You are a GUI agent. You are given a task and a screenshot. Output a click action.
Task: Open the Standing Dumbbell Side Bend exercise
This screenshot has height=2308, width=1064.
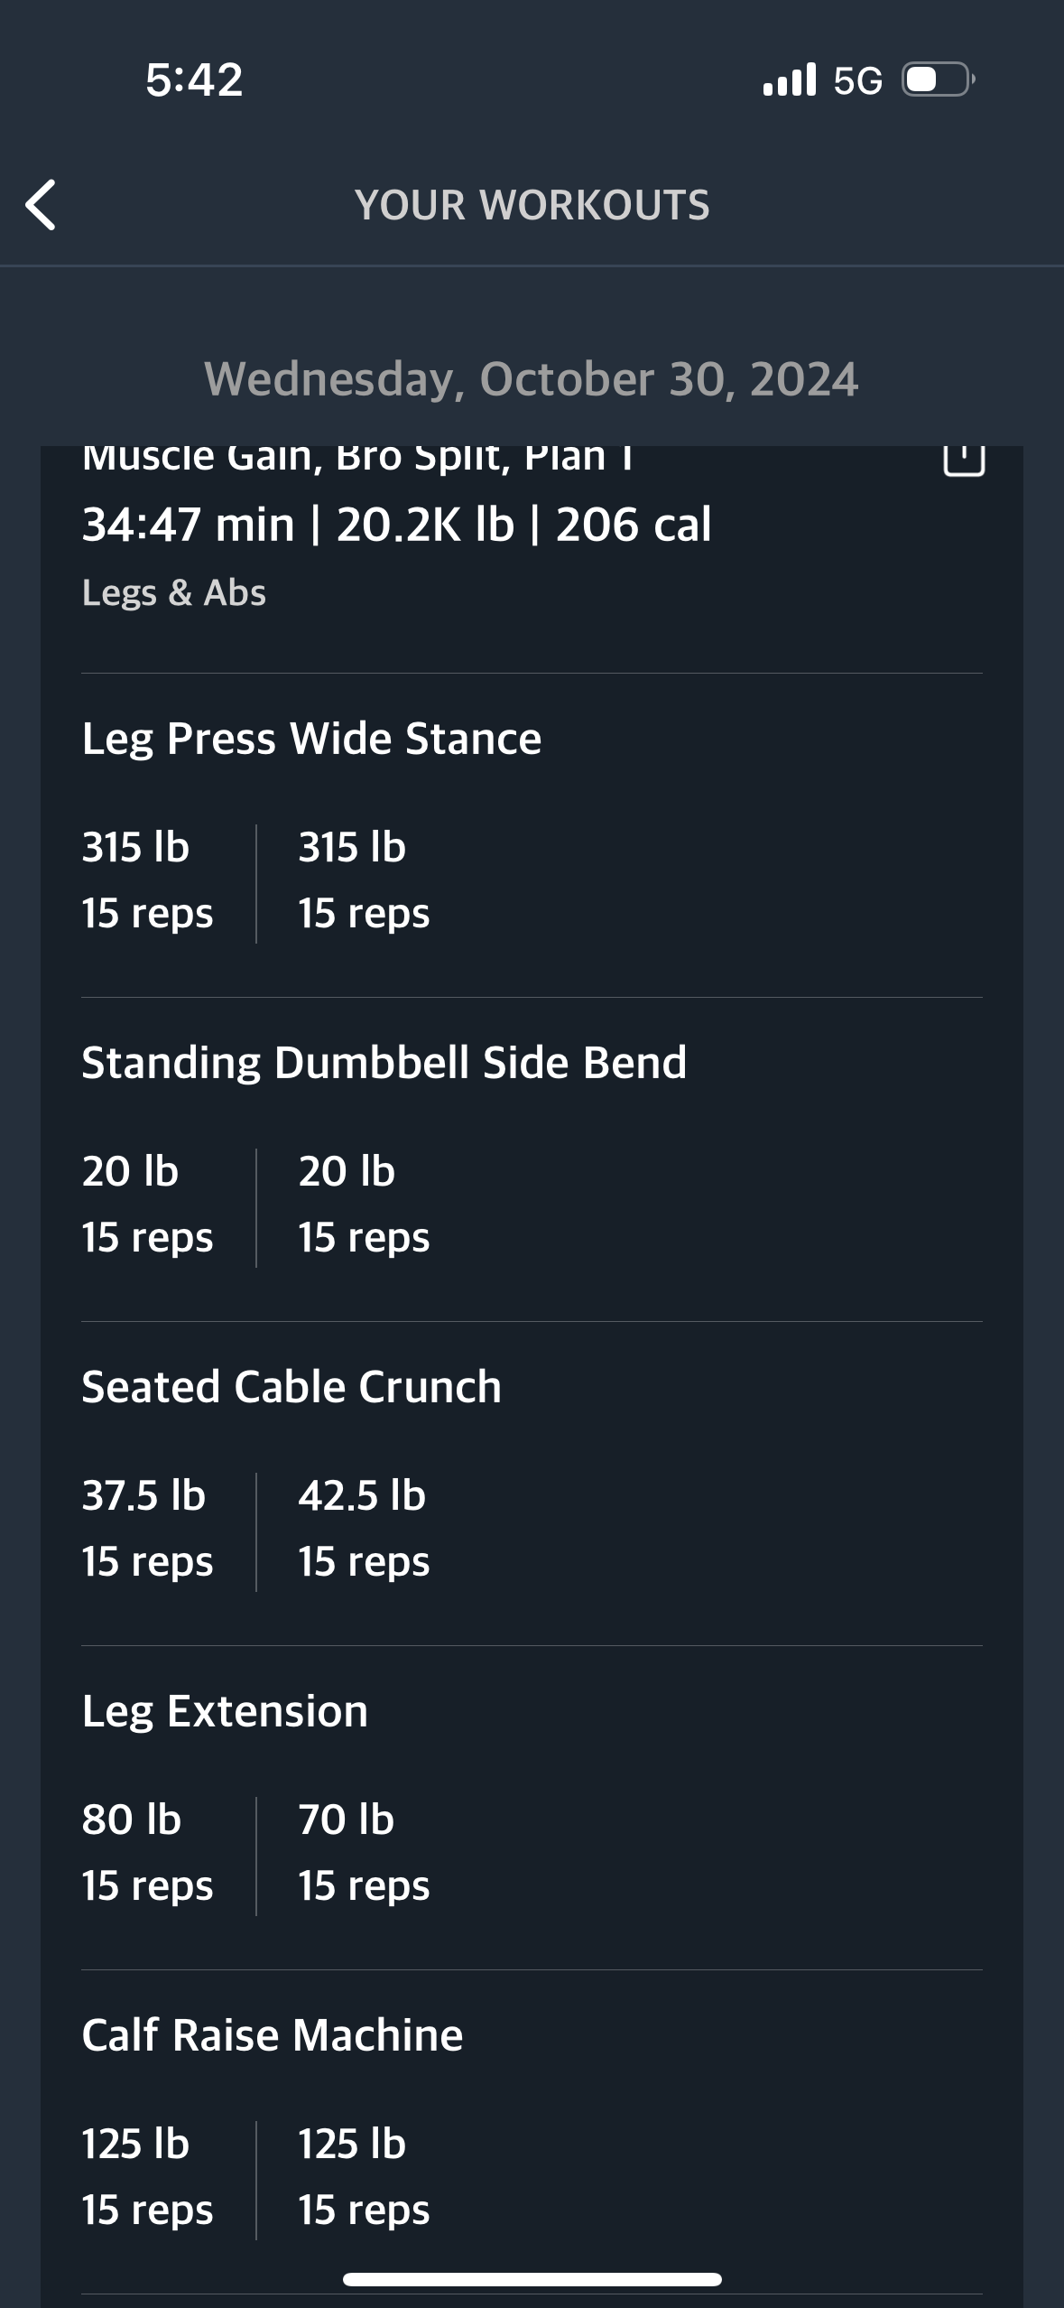click(x=384, y=1062)
